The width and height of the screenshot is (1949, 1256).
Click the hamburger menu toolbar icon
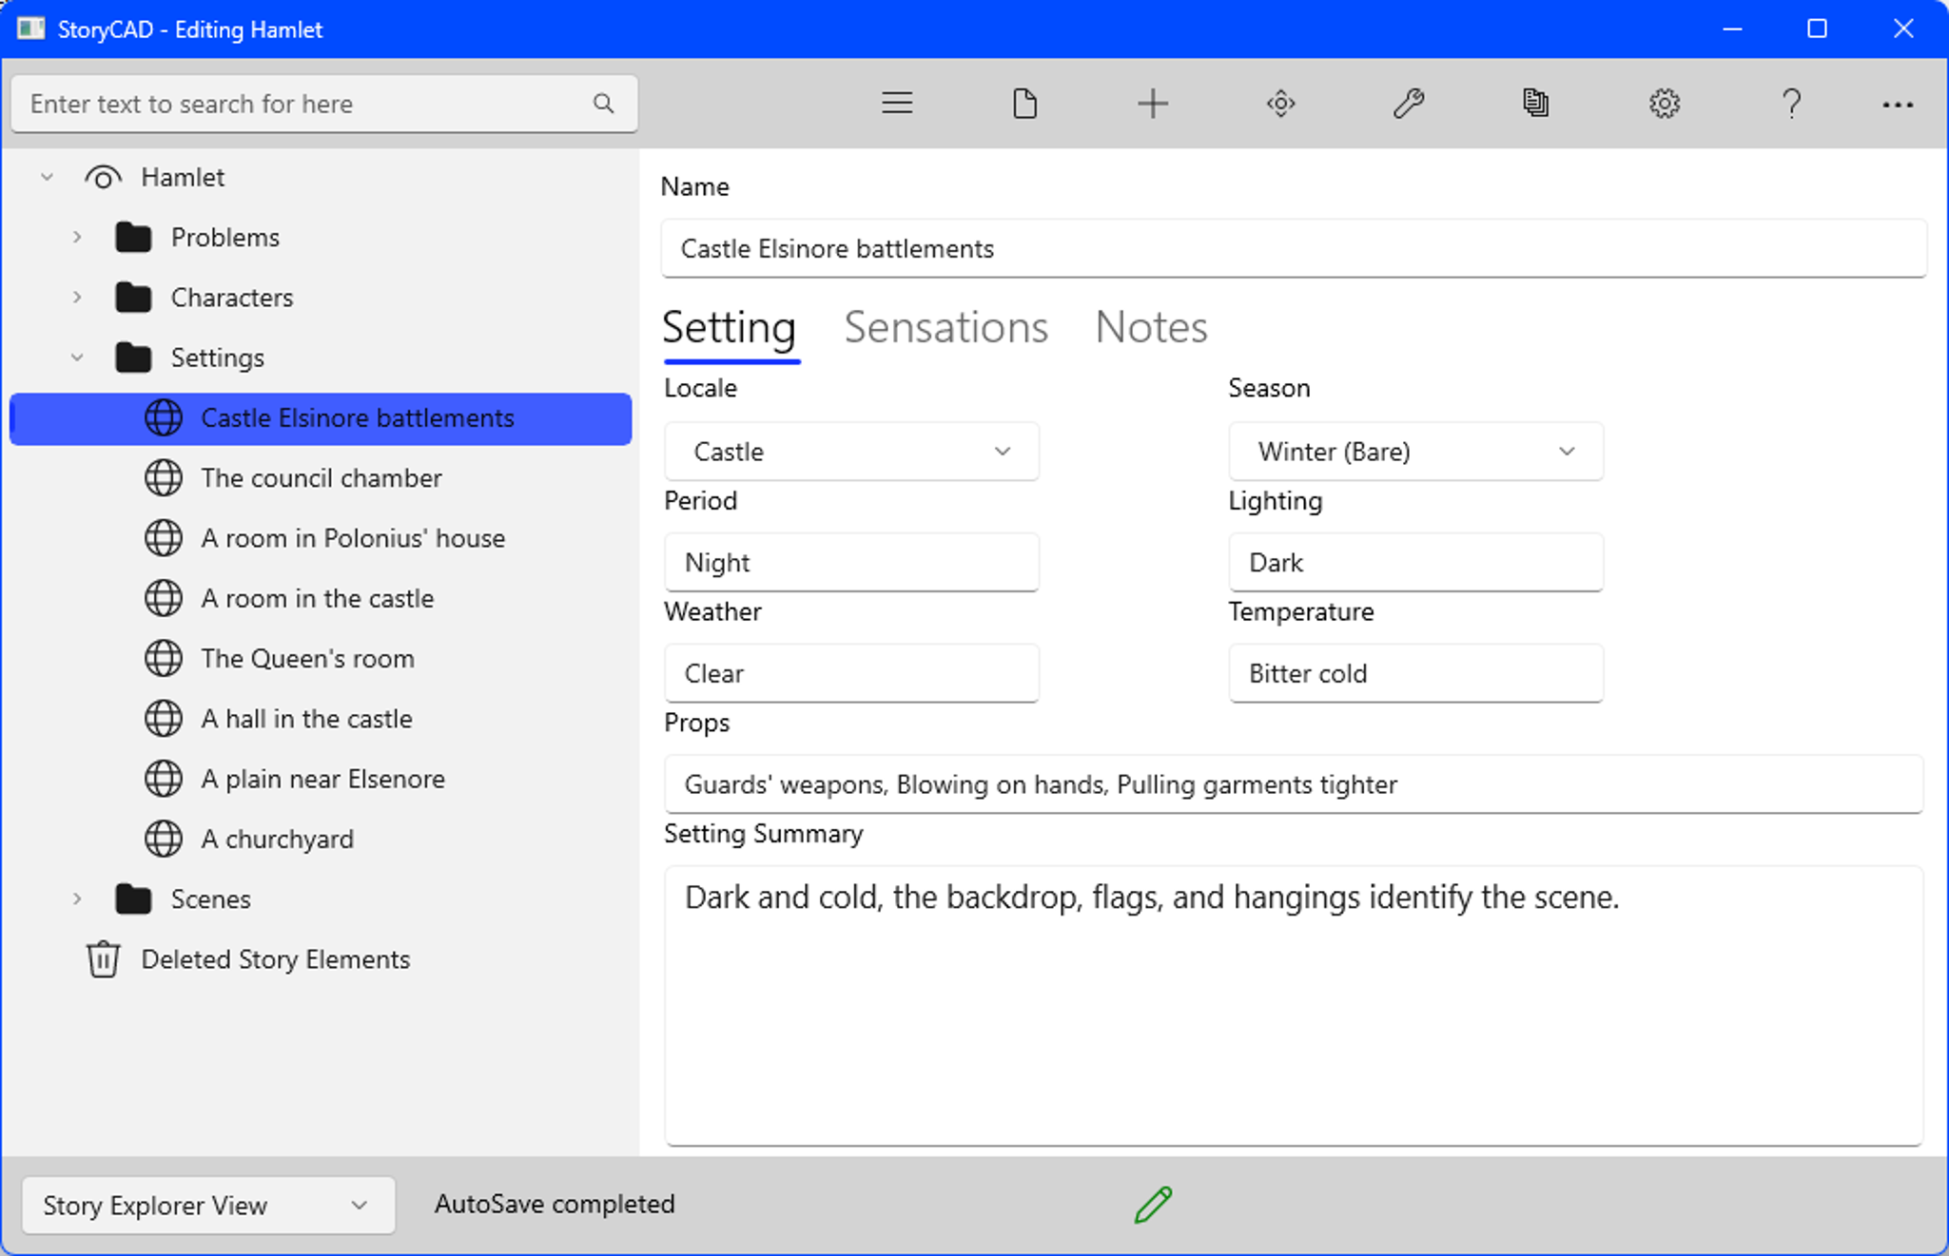point(896,103)
